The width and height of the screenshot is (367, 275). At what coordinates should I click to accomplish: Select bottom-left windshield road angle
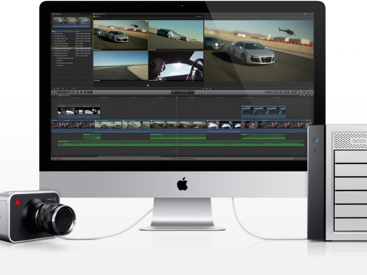click(121, 66)
